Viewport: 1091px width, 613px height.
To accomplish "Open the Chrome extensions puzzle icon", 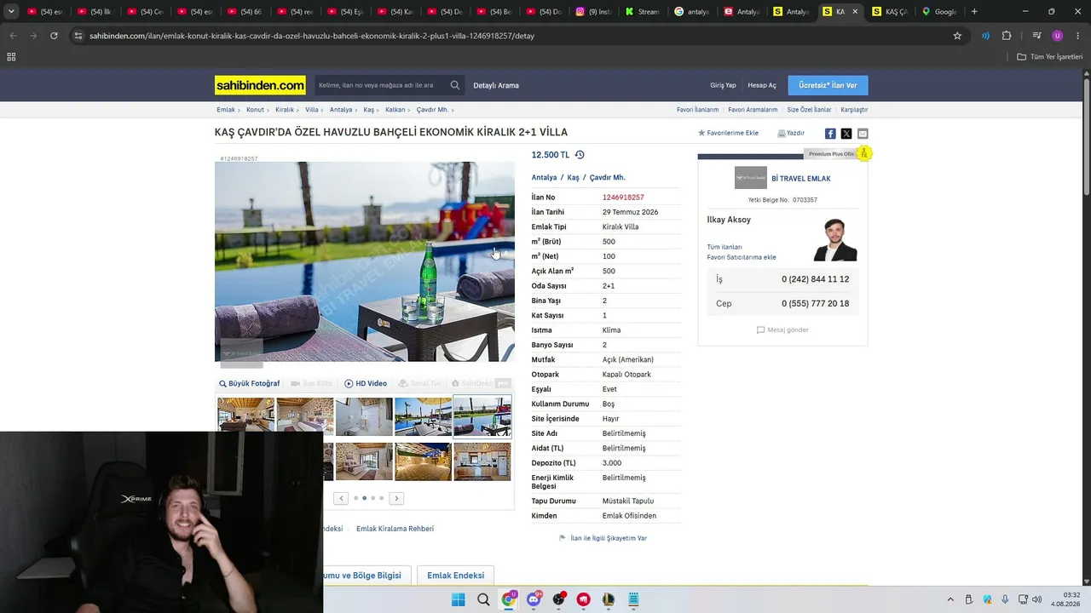I will point(1007,36).
